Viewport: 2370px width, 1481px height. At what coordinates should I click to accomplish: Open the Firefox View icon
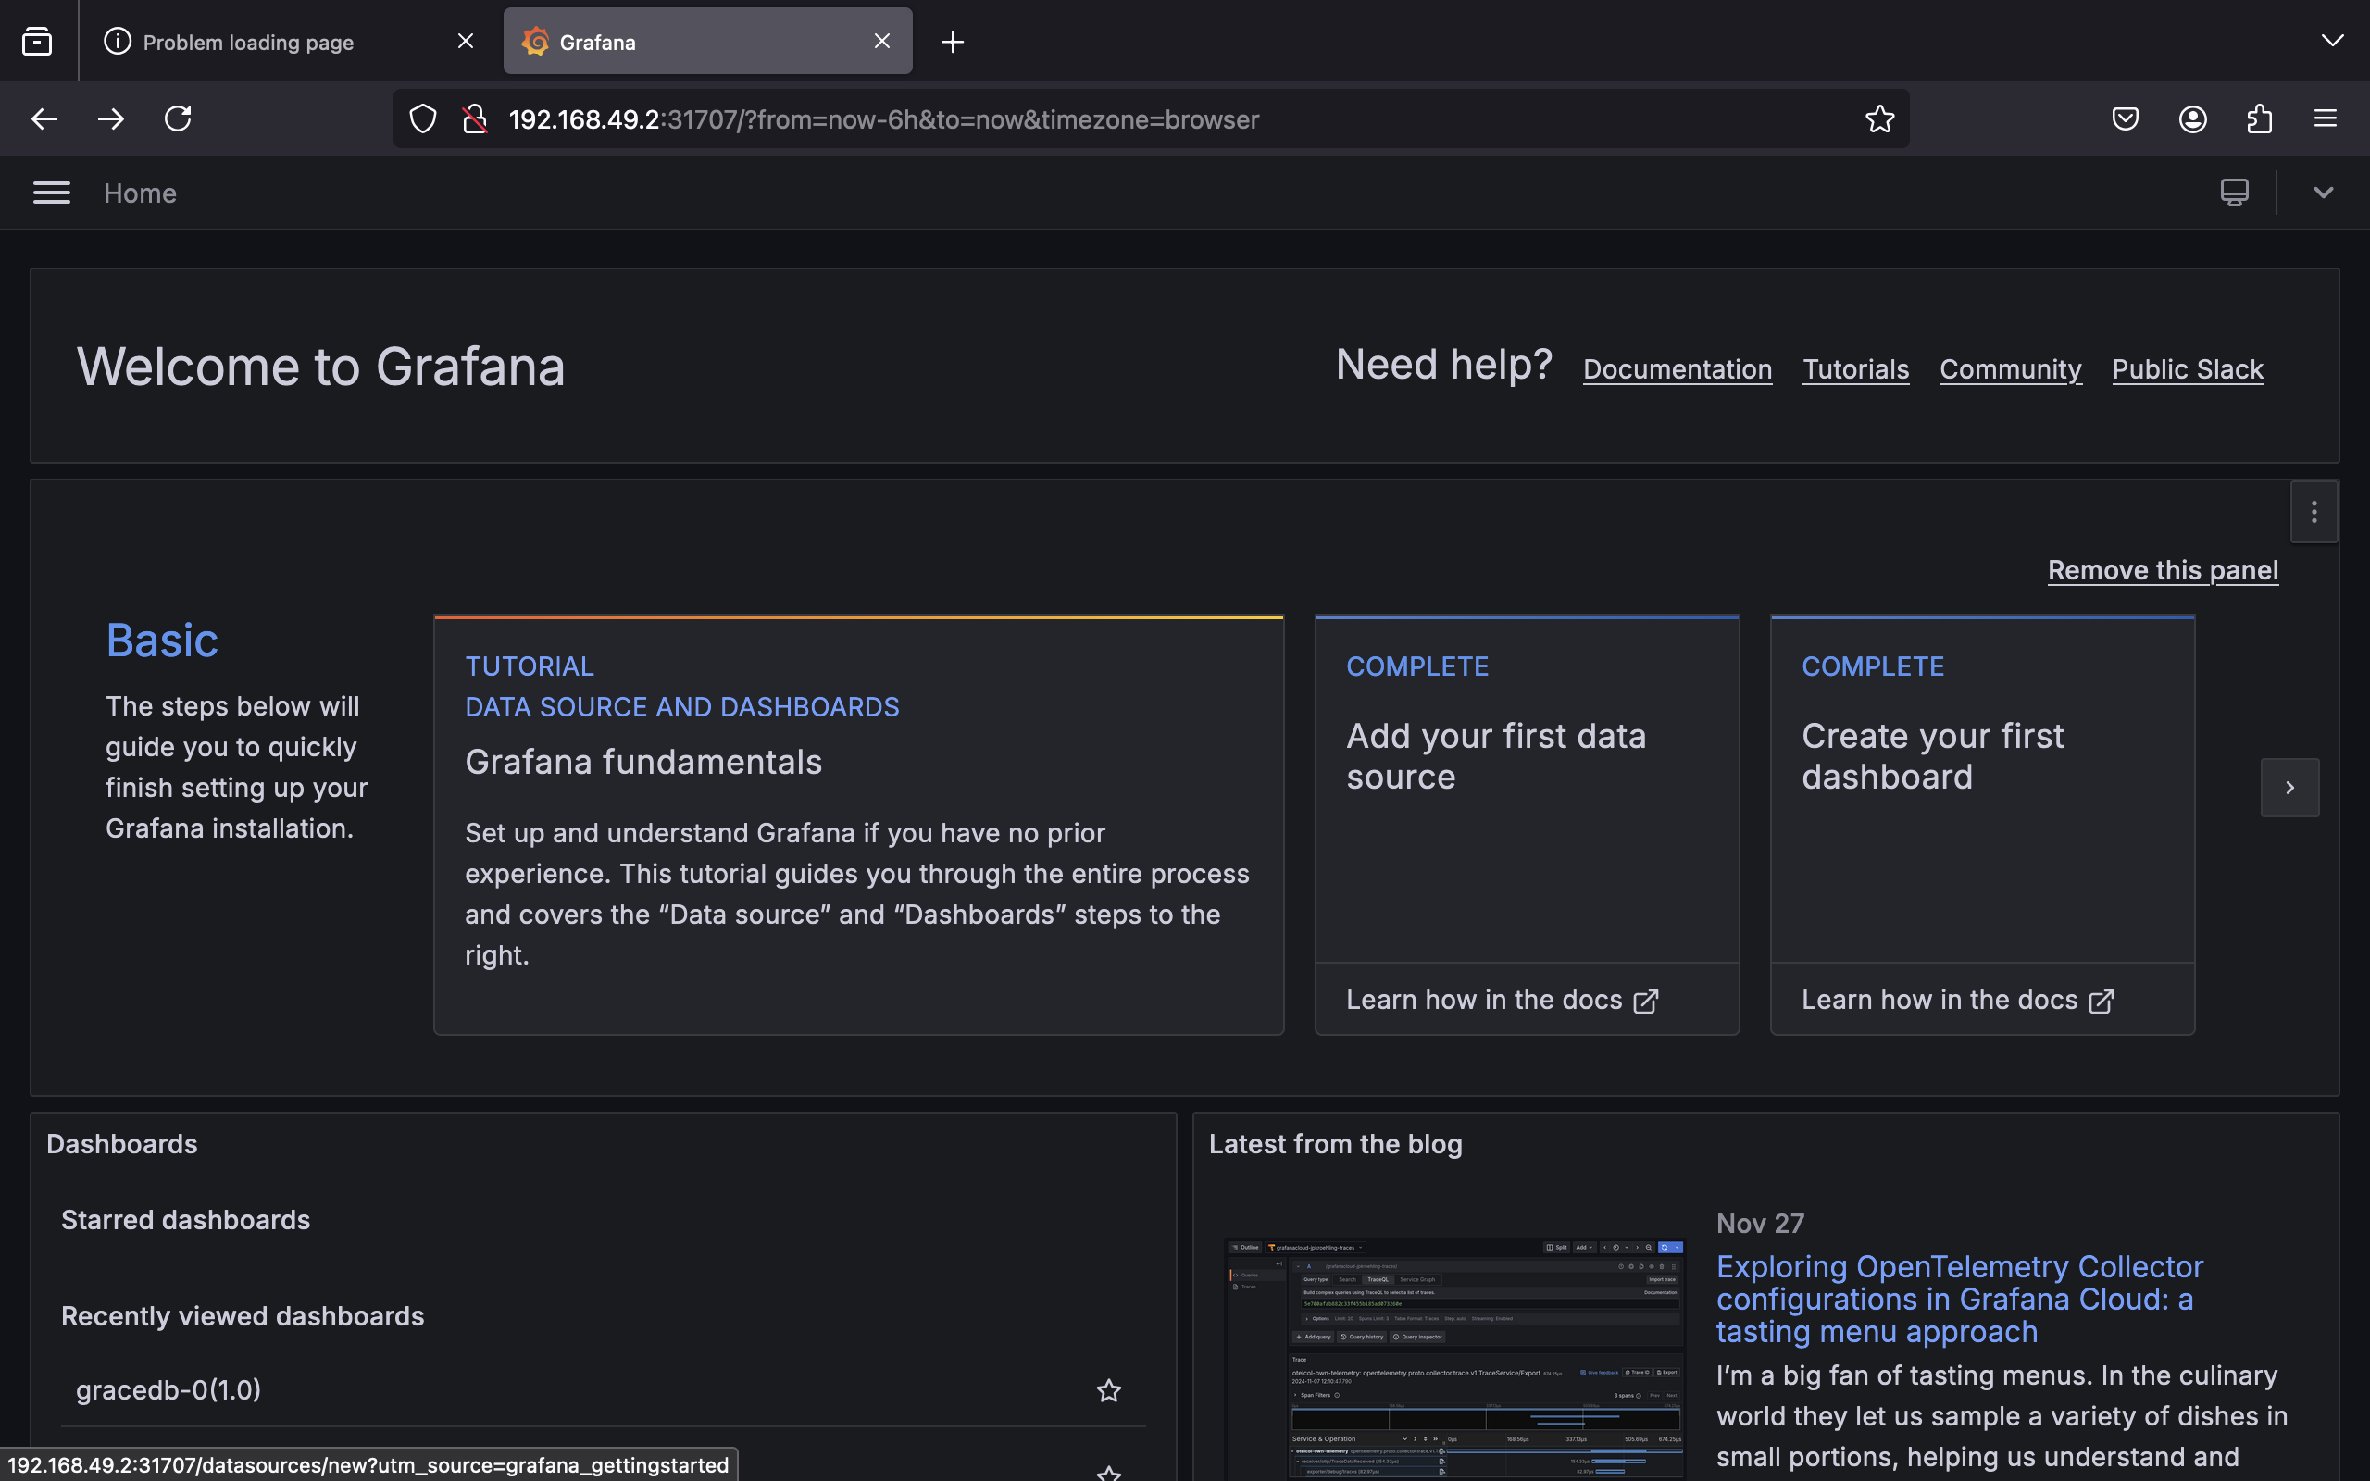coord(37,41)
